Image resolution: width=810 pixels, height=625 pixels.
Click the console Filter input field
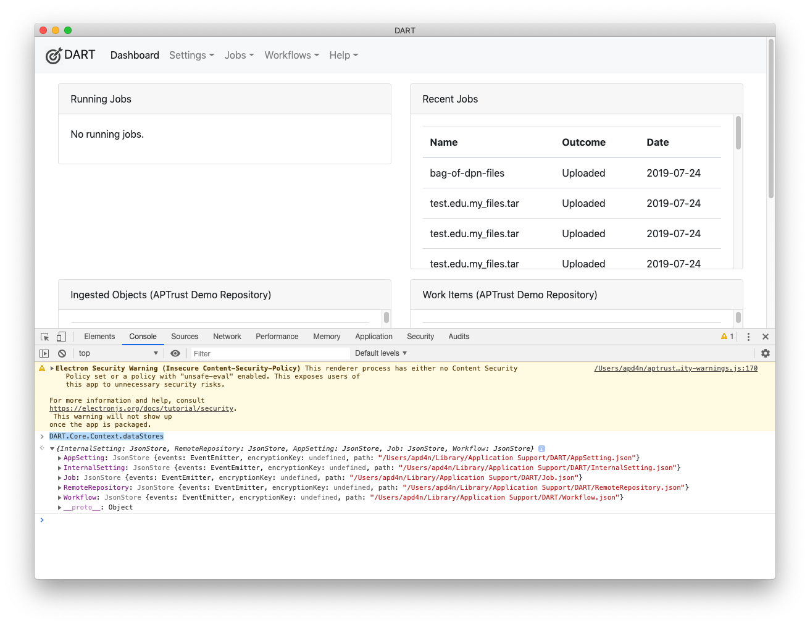coord(269,353)
